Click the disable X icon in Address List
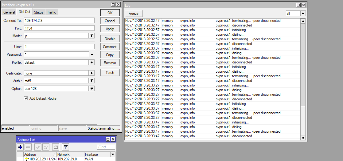Image resolution: width=343 pixels, height=161 pixels. [x=46, y=147]
